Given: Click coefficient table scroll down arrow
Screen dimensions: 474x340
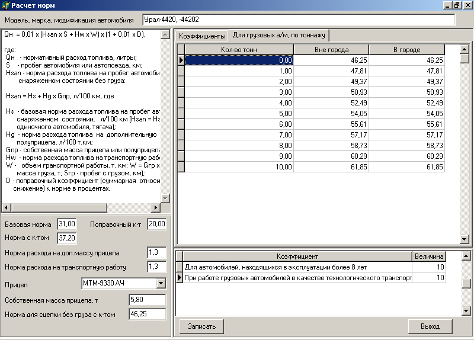Looking at the screenshot, I should [x=466, y=311].
